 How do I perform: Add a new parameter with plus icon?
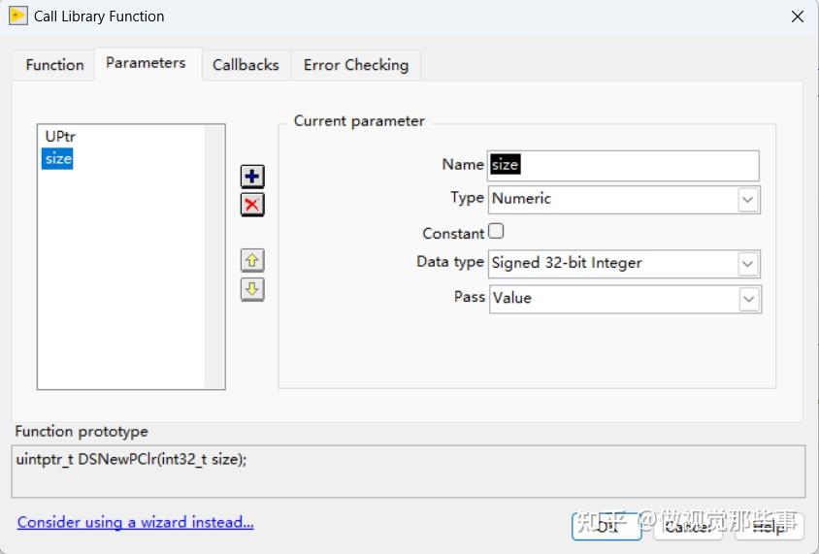252,177
